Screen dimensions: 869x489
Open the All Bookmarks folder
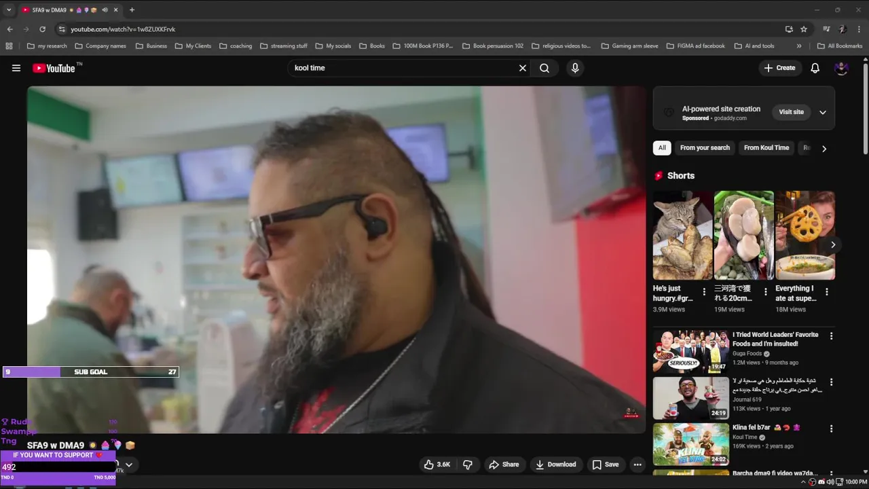[840, 46]
